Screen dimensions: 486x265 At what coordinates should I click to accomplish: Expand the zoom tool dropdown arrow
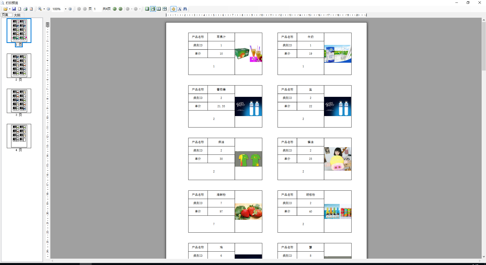click(44, 9)
